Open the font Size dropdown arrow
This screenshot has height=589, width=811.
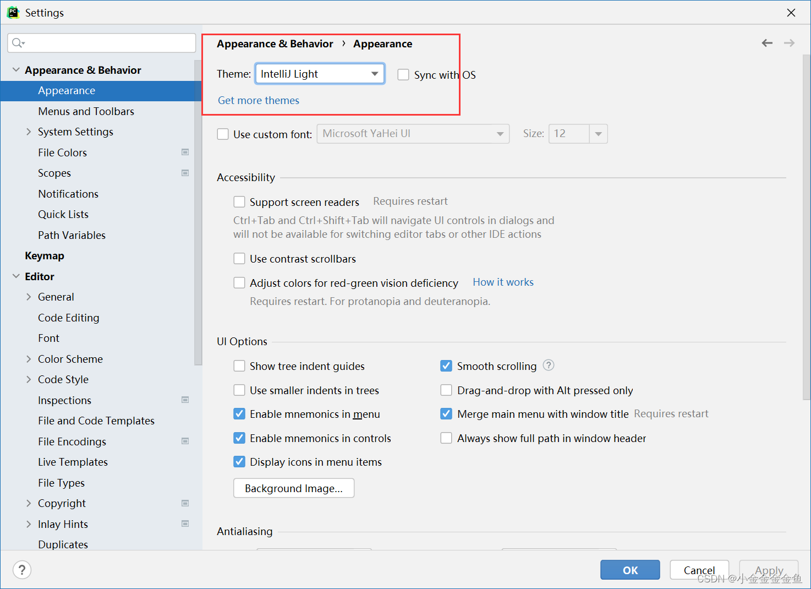(598, 134)
